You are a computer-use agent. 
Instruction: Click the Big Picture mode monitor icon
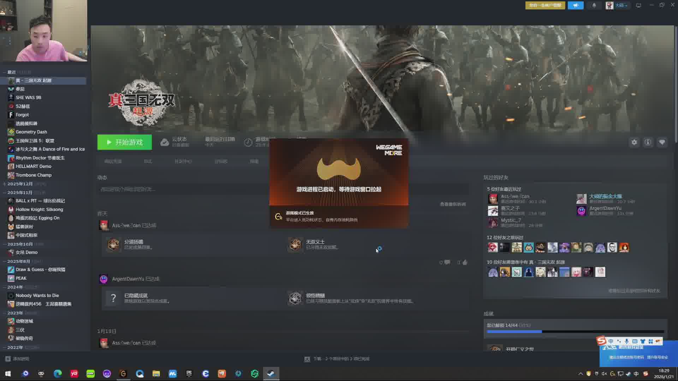pyautogui.click(x=638, y=5)
